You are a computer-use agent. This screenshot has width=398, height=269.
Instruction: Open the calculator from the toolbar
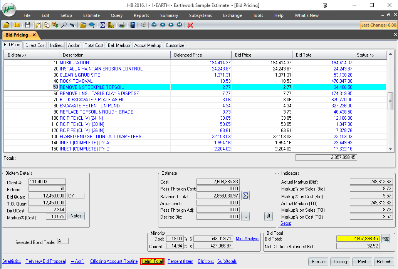coord(133,25)
